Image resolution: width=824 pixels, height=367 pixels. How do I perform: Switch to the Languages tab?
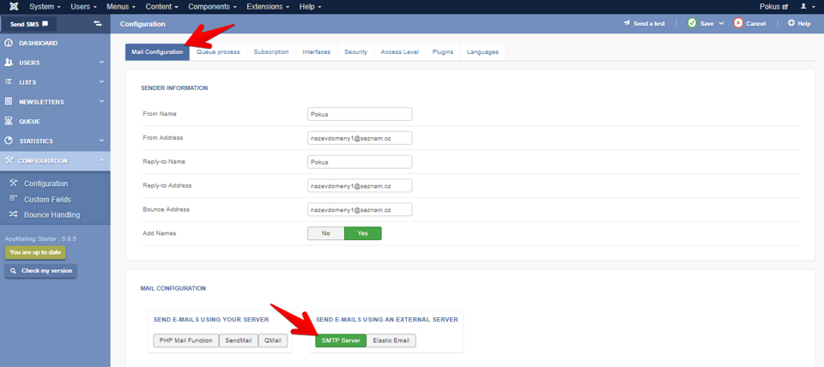(x=483, y=52)
